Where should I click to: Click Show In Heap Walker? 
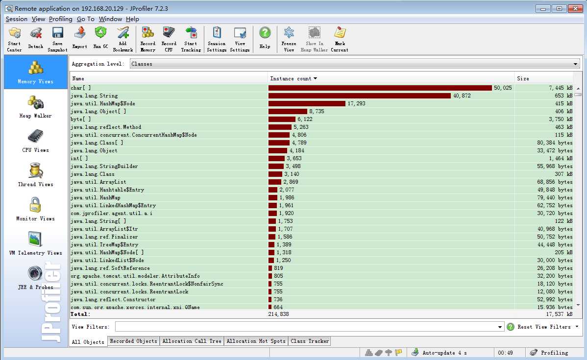314,39
